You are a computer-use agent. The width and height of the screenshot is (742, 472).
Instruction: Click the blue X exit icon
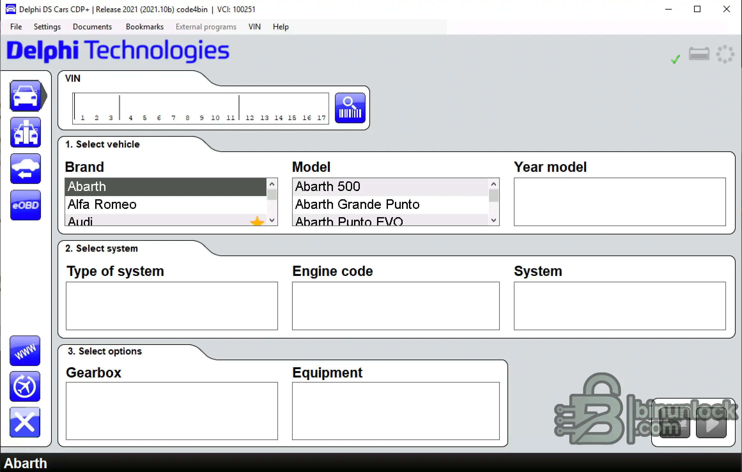pyautogui.click(x=25, y=422)
